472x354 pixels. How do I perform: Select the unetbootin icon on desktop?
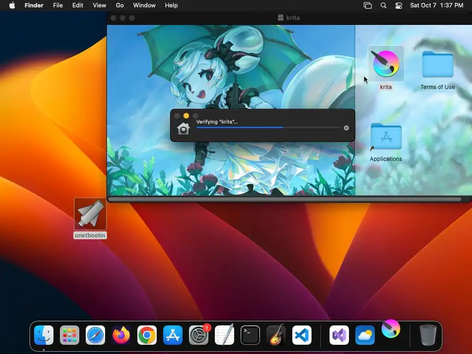click(90, 214)
